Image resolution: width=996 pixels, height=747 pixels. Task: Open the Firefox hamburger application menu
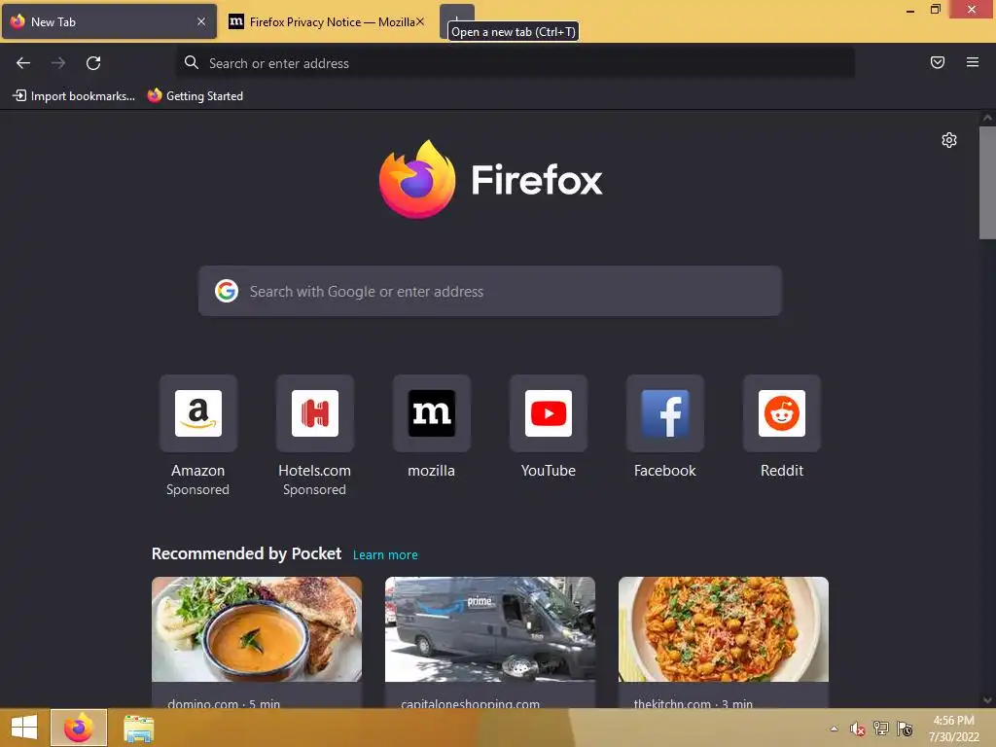[972, 62]
